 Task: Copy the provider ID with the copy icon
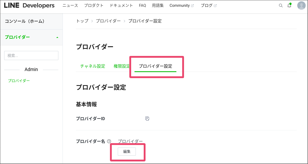[147, 118]
